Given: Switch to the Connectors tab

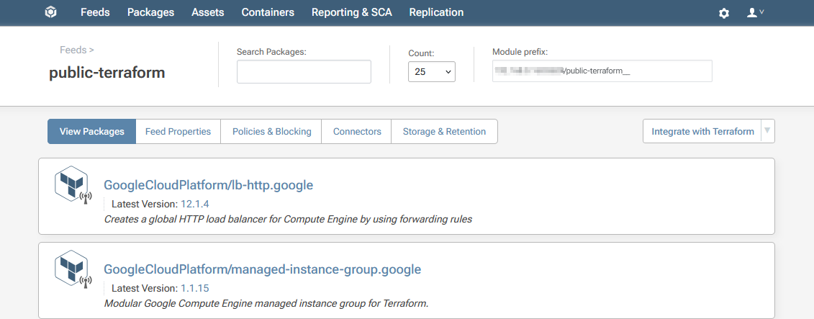Looking at the screenshot, I should point(357,132).
